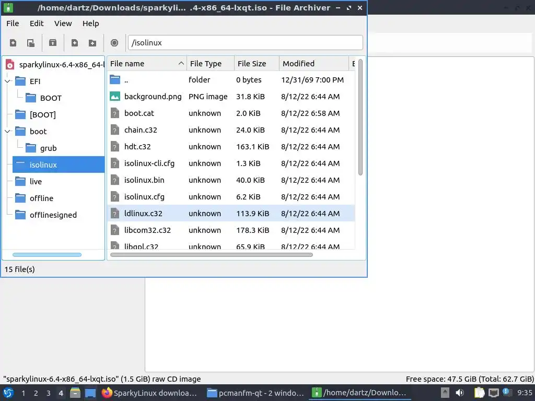Viewport: 535px width, 401px height.
Task: Click the Add files toolbar icon
Action: [x=74, y=43]
